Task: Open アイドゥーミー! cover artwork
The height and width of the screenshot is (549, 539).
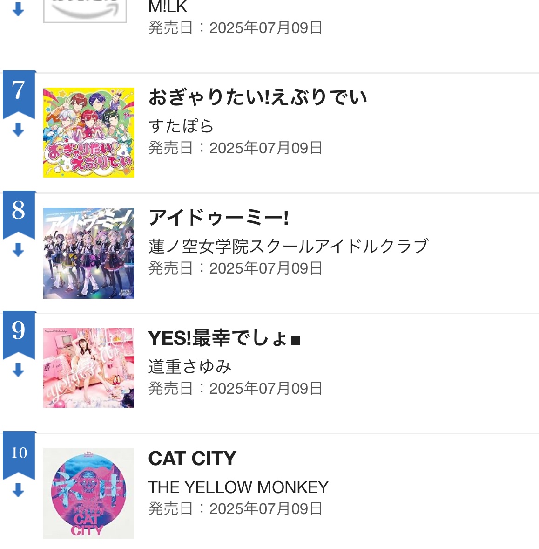Action: click(x=88, y=253)
